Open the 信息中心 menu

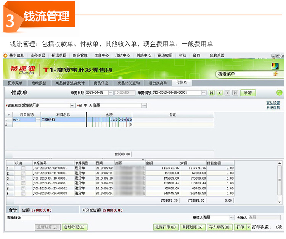(101, 55)
